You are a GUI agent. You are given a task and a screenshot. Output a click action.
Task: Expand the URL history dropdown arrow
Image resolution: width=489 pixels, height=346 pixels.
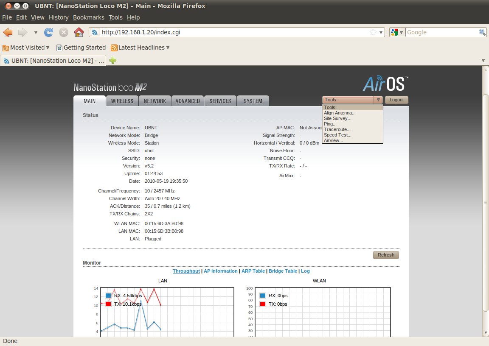[x=381, y=32]
